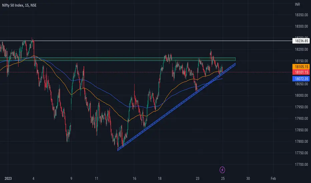Image resolution: width=311 pixels, height=183 pixels.
Task: Click the orange 18105.15 price tag
Action: click(x=301, y=67)
